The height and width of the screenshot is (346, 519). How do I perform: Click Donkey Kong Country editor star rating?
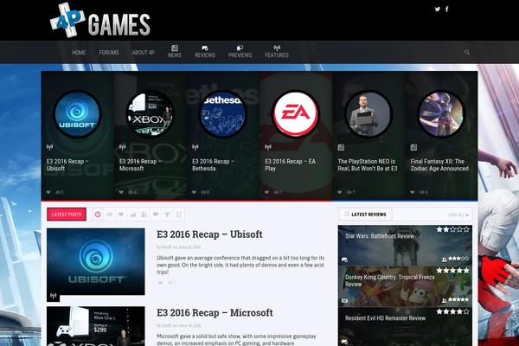tap(452, 271)
